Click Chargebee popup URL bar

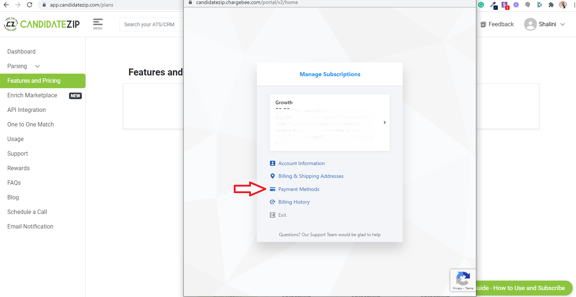247,2
